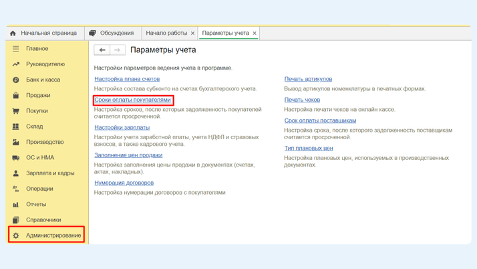Open the Нумерация договоров link

(124, 183)
